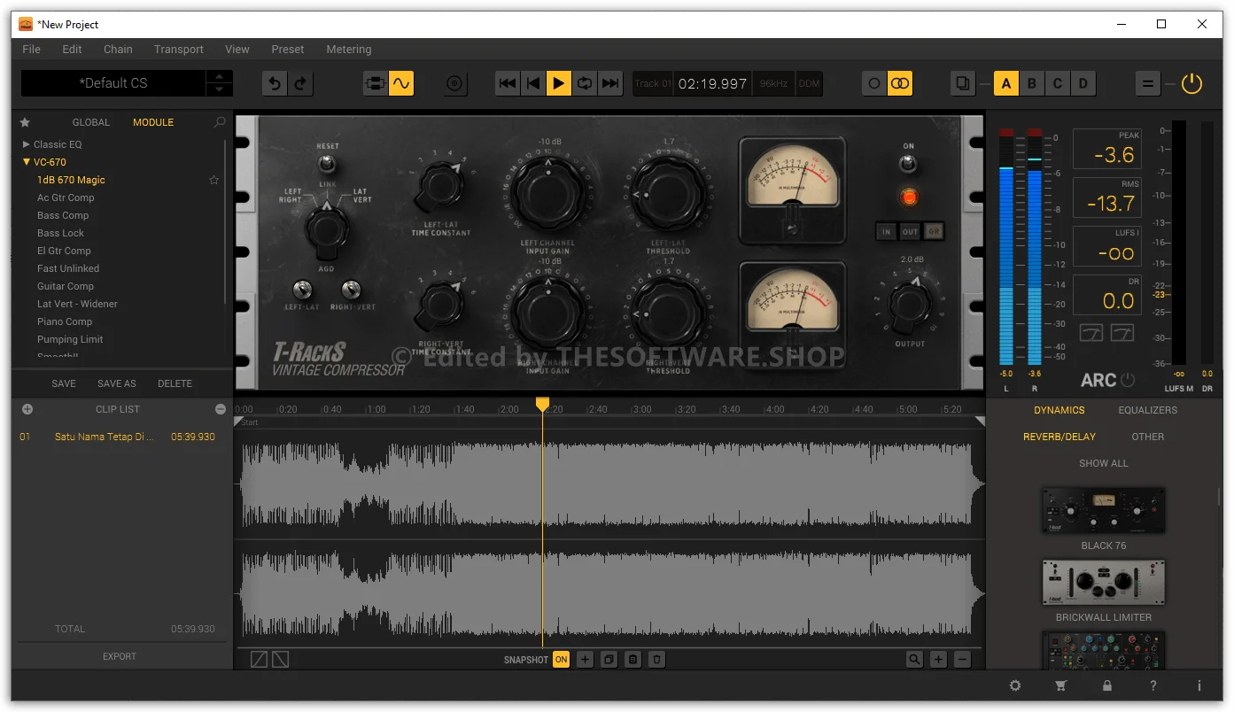Screen dimensions: 1234x712
Task: Toggle the ARC power icon
Action: coord(1128,380)
